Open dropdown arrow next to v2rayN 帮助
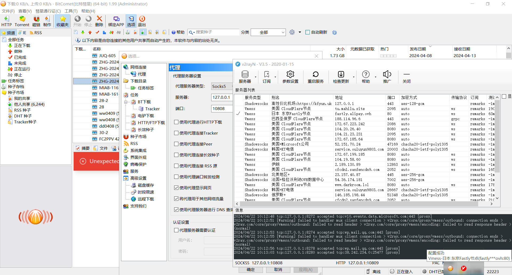512x275 pixels. click(375, 77)
